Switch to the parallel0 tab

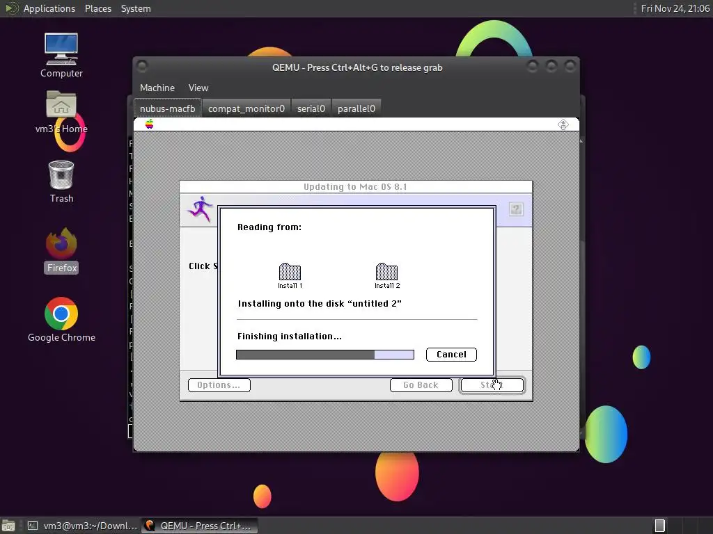click(x=356, y=108)
